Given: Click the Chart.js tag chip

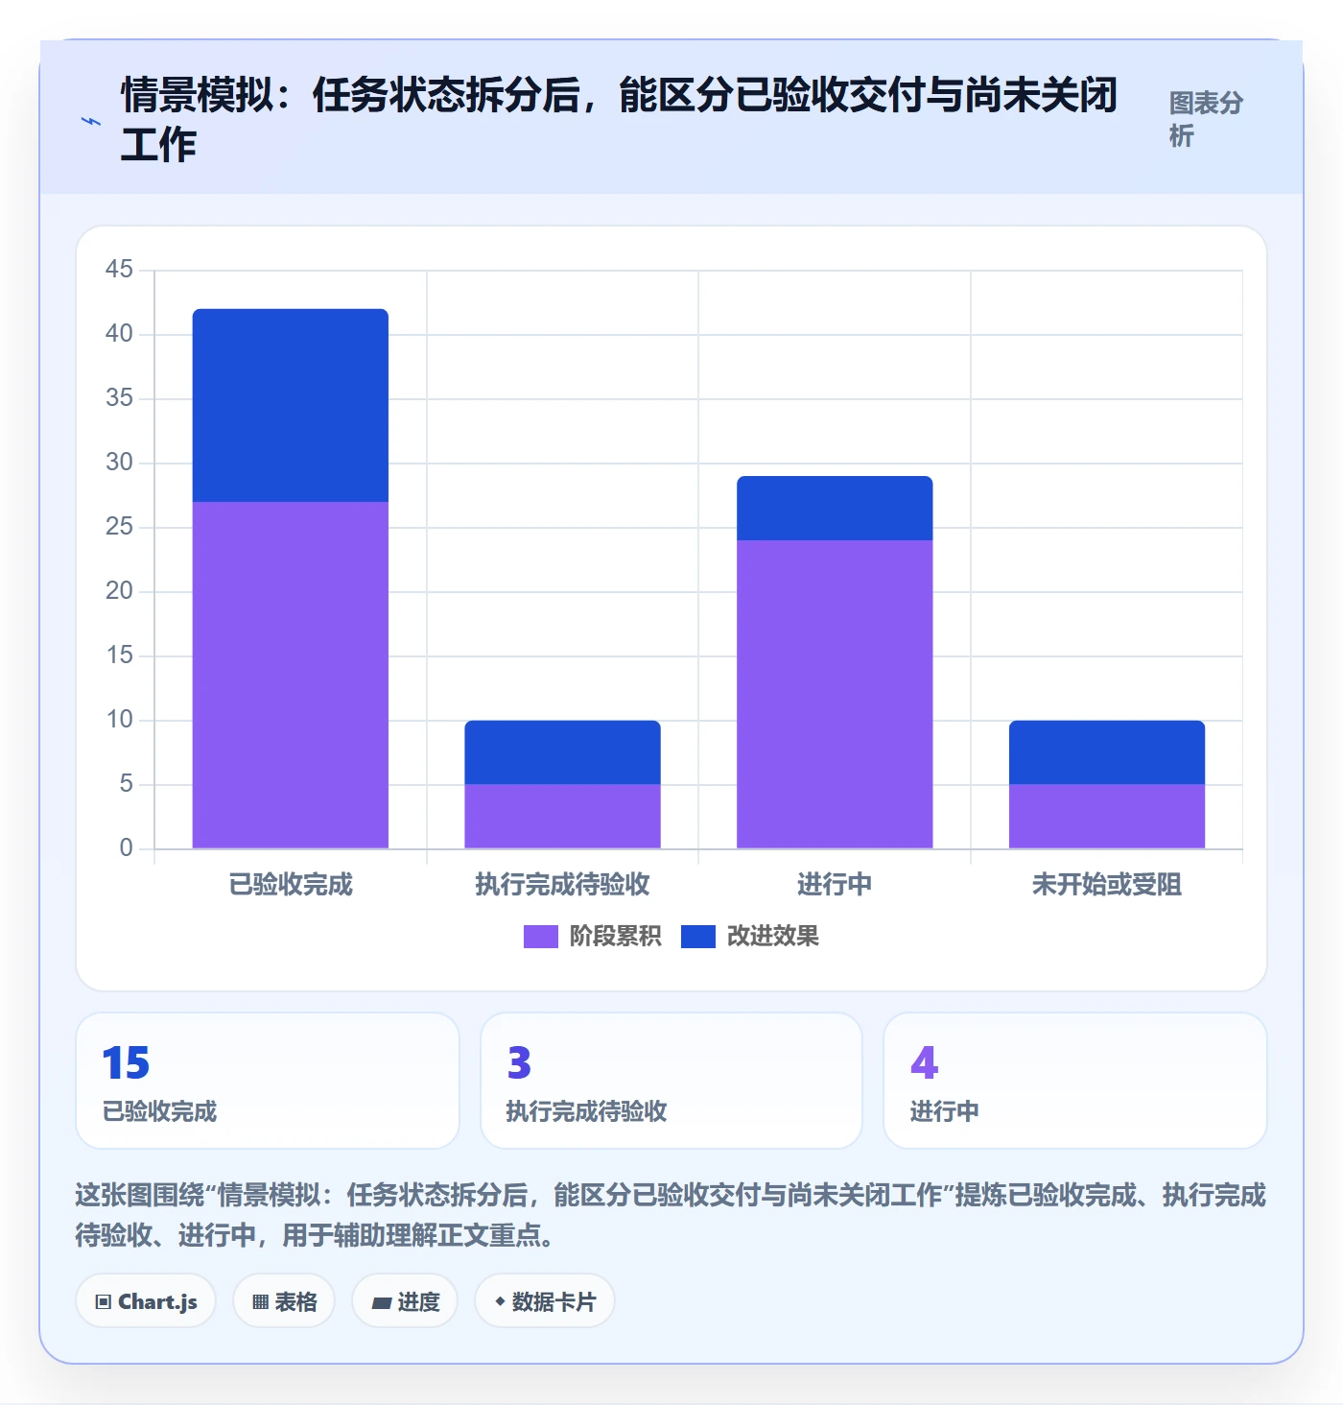Looking at the screenshot, I should 146,1301.
